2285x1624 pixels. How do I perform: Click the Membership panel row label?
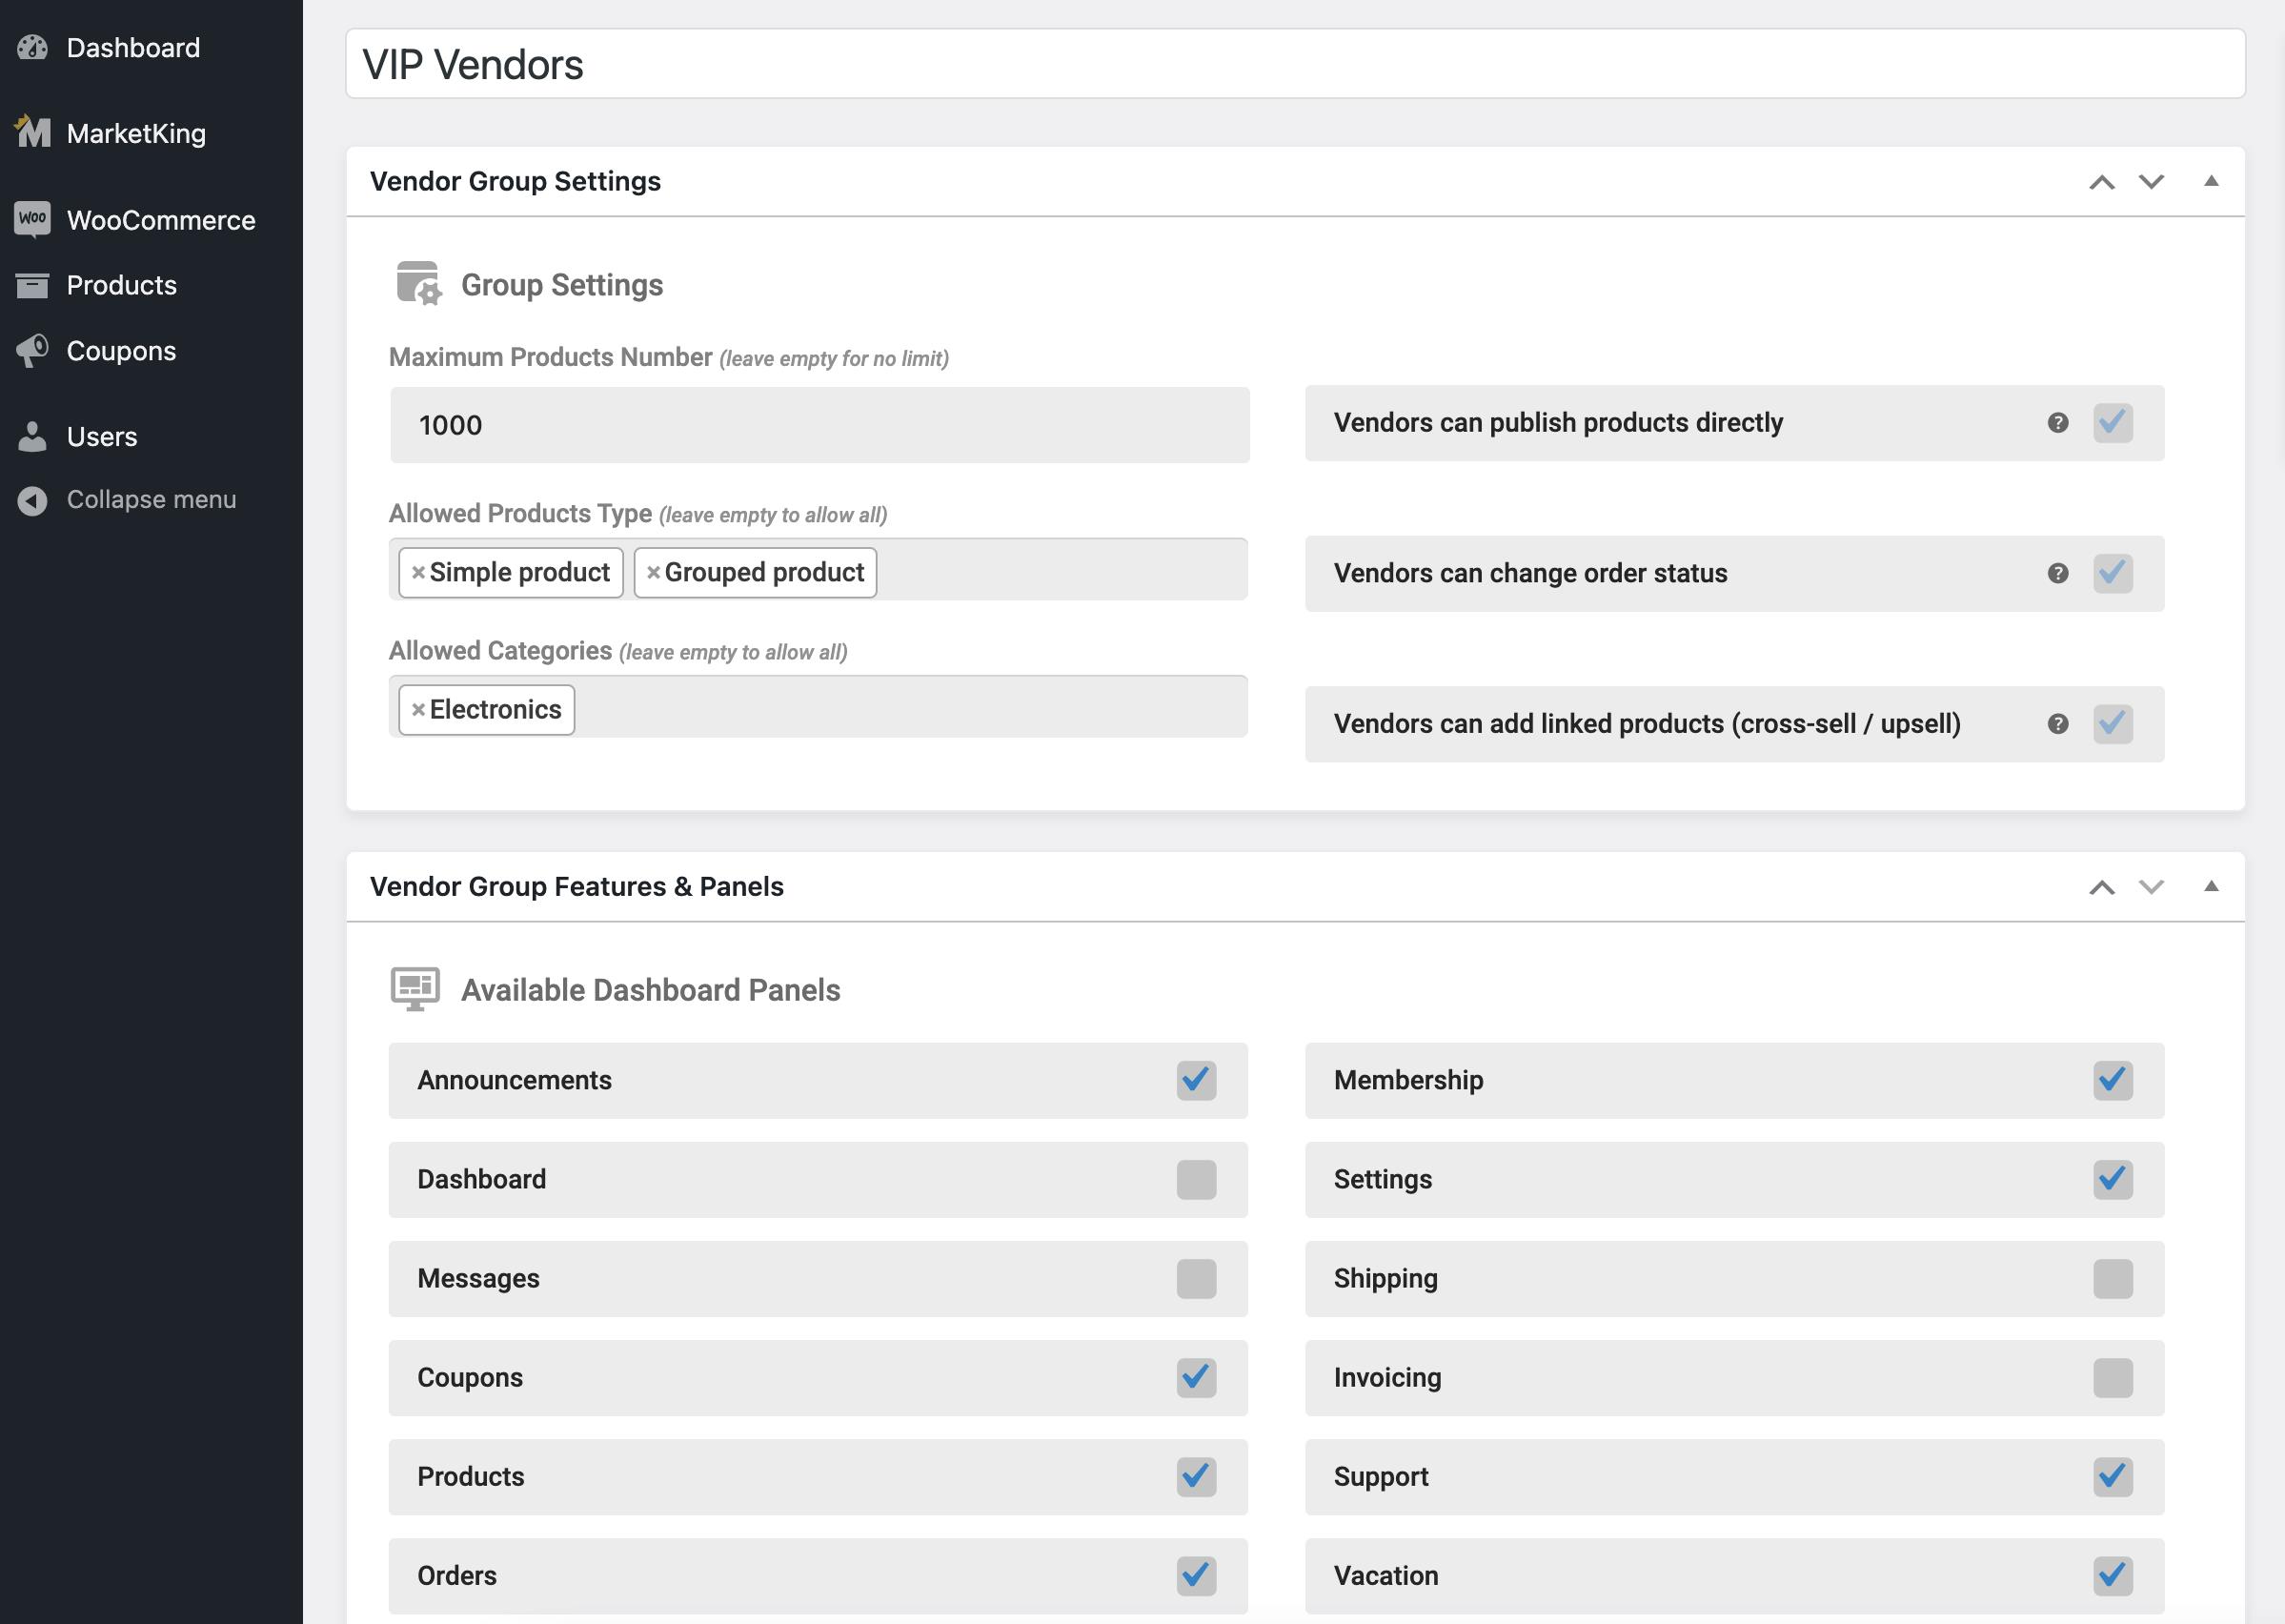click(x=1408, y=1080)
